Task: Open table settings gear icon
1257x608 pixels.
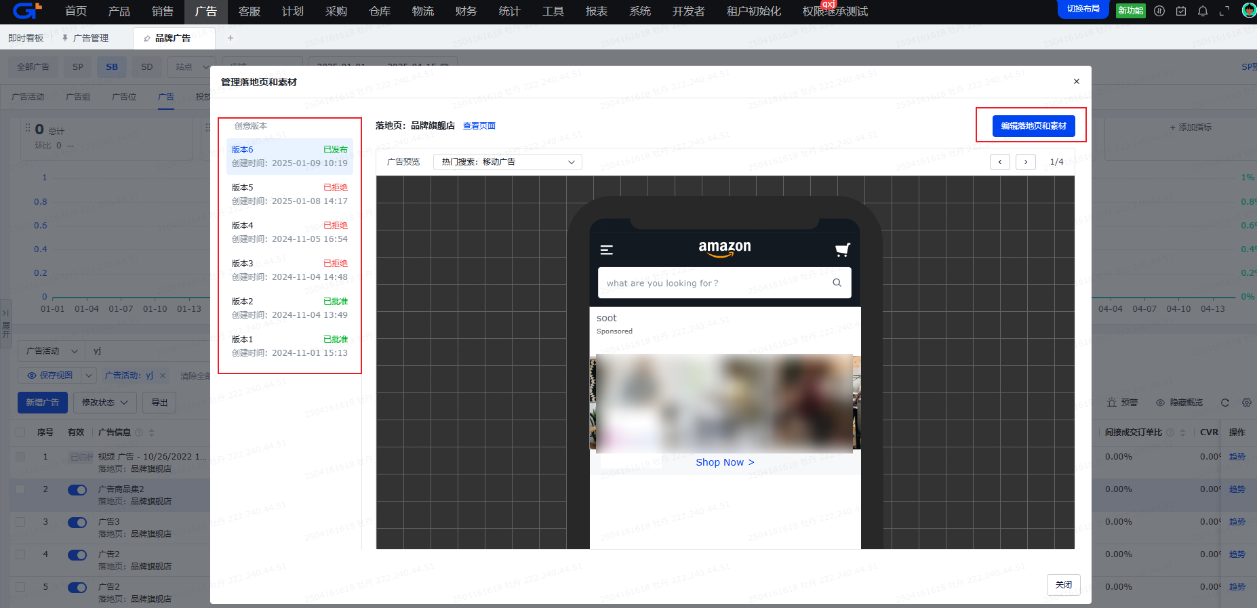Action: [x=1247, y=403]
